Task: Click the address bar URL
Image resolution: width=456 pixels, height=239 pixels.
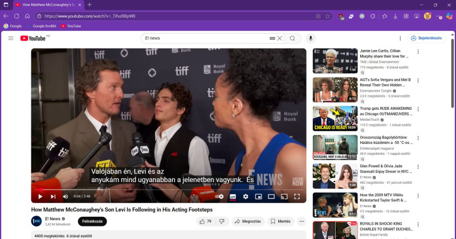Action: (x=89, y=17)
